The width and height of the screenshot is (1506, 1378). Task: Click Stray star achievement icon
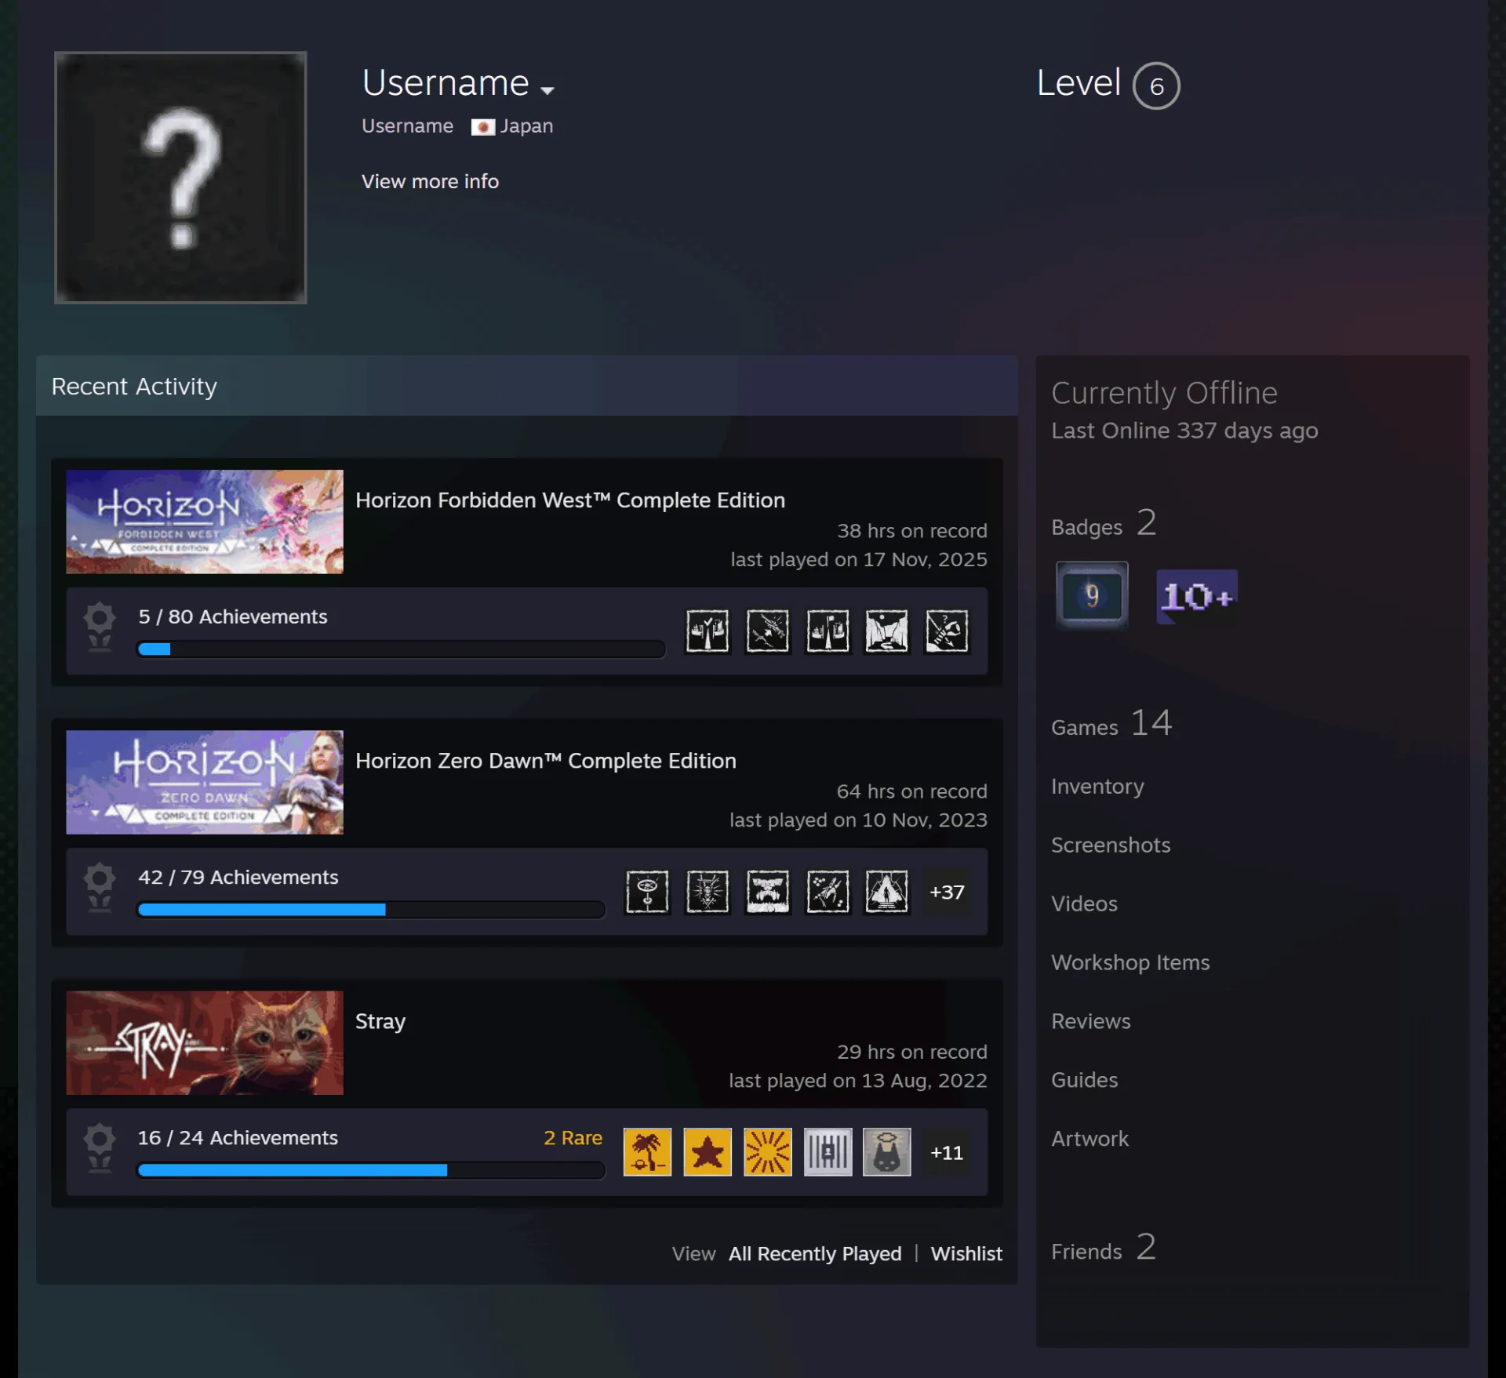click(x=708, y=1152)
